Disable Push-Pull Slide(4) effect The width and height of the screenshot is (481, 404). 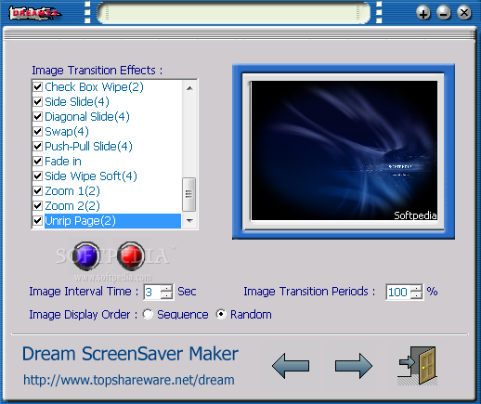(x=38, y=146)
